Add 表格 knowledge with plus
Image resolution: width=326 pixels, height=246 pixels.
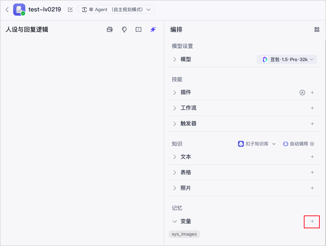[x=312, y=172]
